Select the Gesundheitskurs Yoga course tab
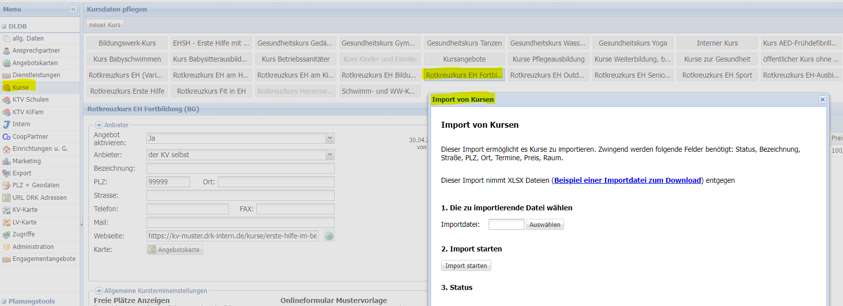Image resolution: width=843 pixels, height=306 pixels. click(633, 43)
